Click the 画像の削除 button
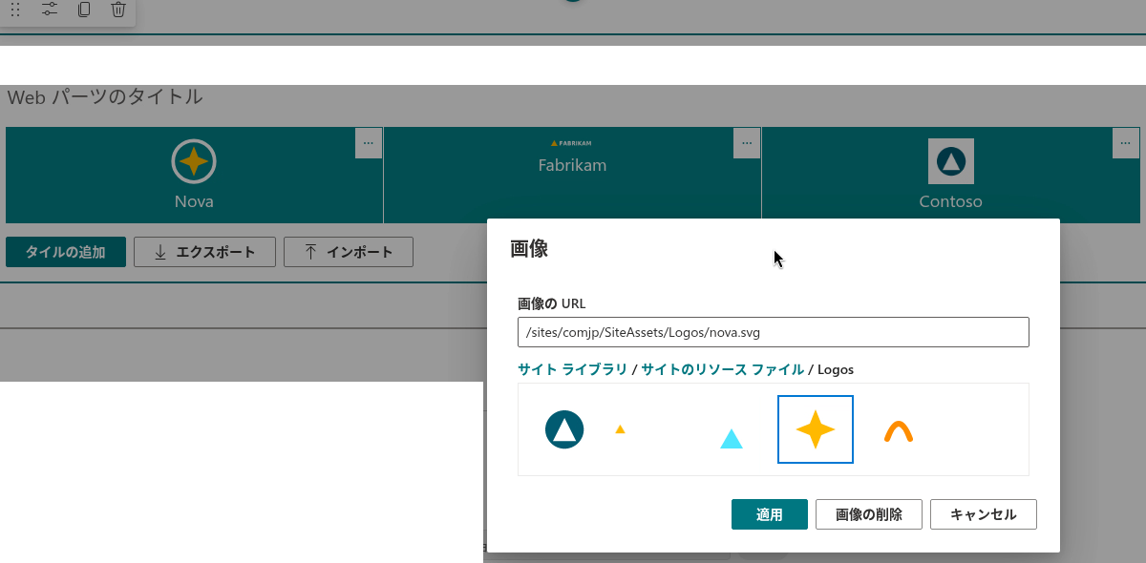This screenshot has height=563, width=1146. tap(869, 514)
